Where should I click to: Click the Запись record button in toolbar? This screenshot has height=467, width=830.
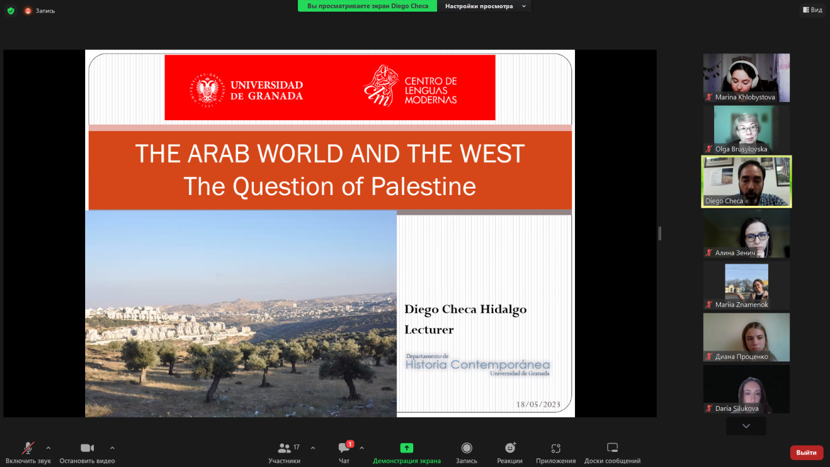click(x=467, y=452)
